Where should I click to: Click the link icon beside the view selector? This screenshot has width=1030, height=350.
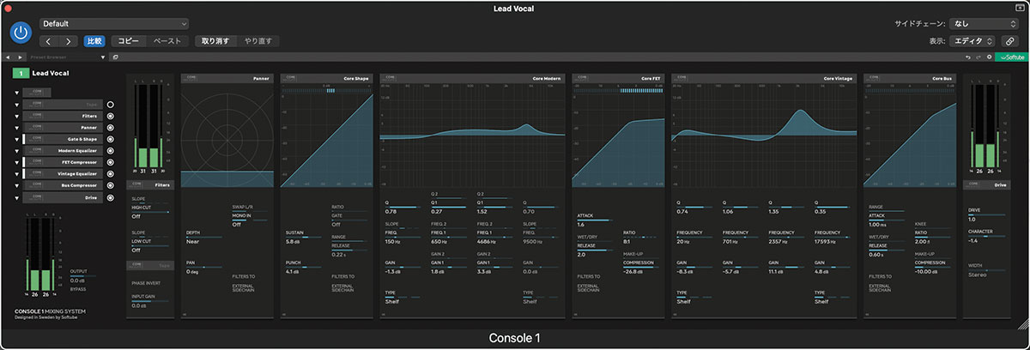(1010, 40)
